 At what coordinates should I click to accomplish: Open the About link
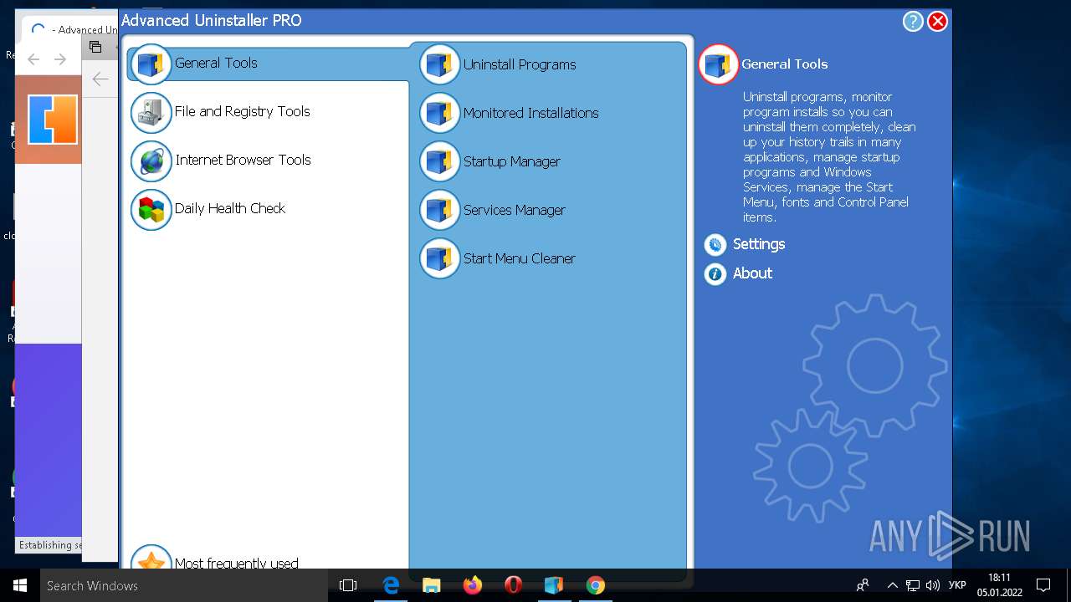[x=752, y=273]
